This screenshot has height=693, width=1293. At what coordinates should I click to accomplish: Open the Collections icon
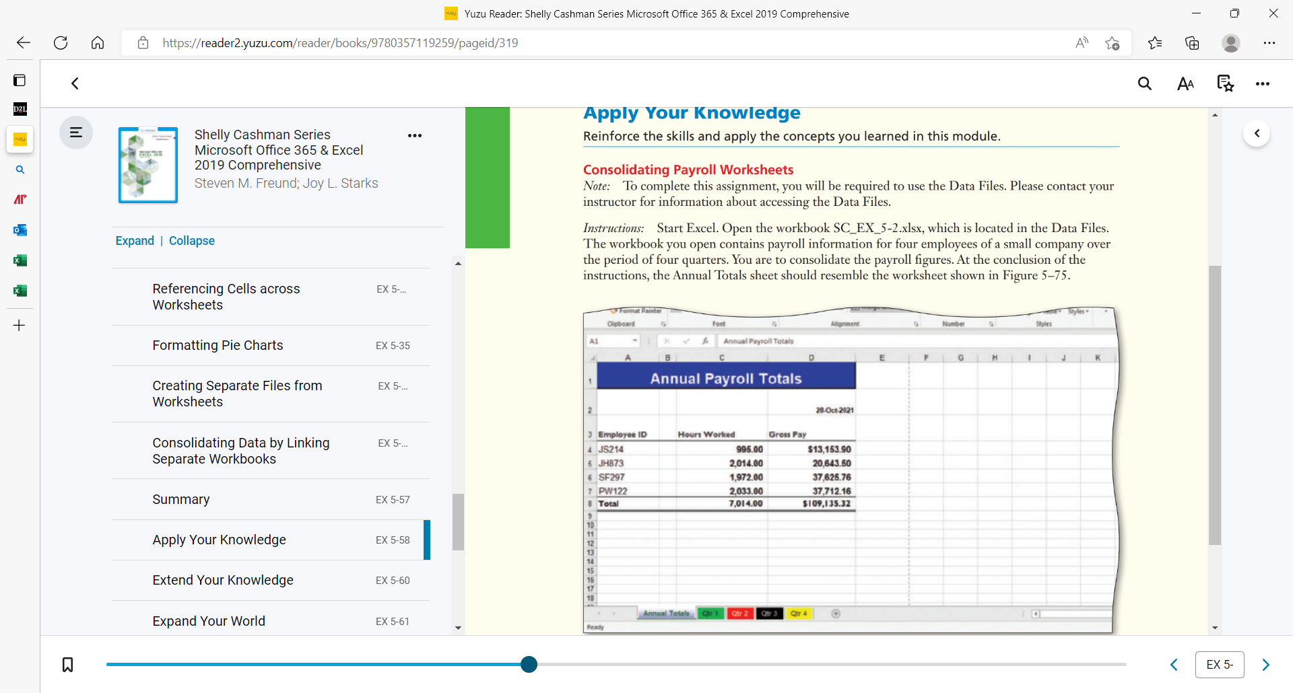pyautogui.click(x=1192, y=43)
